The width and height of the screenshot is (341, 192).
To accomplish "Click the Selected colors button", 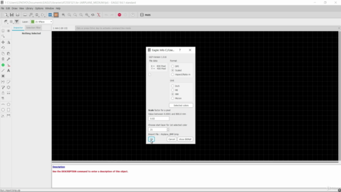I will coord(181,106).
